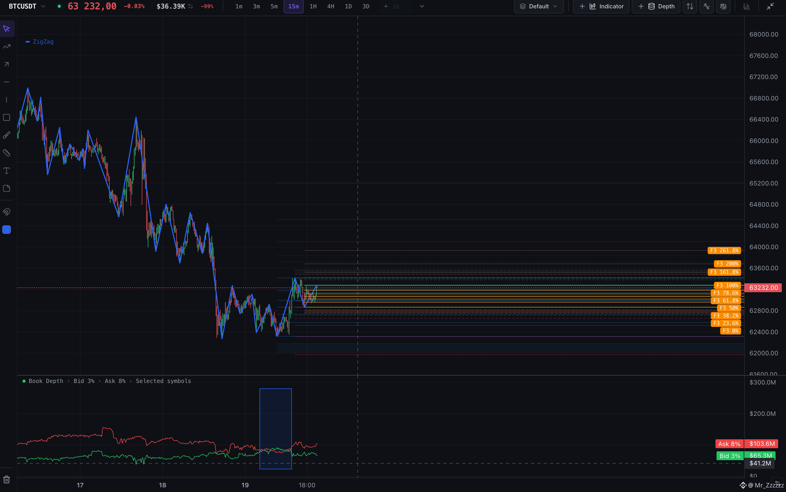The height and width of the screenshot is (492, 786).
Task: Click the F3 0% Fibonacci label
Action: point(730,331)
